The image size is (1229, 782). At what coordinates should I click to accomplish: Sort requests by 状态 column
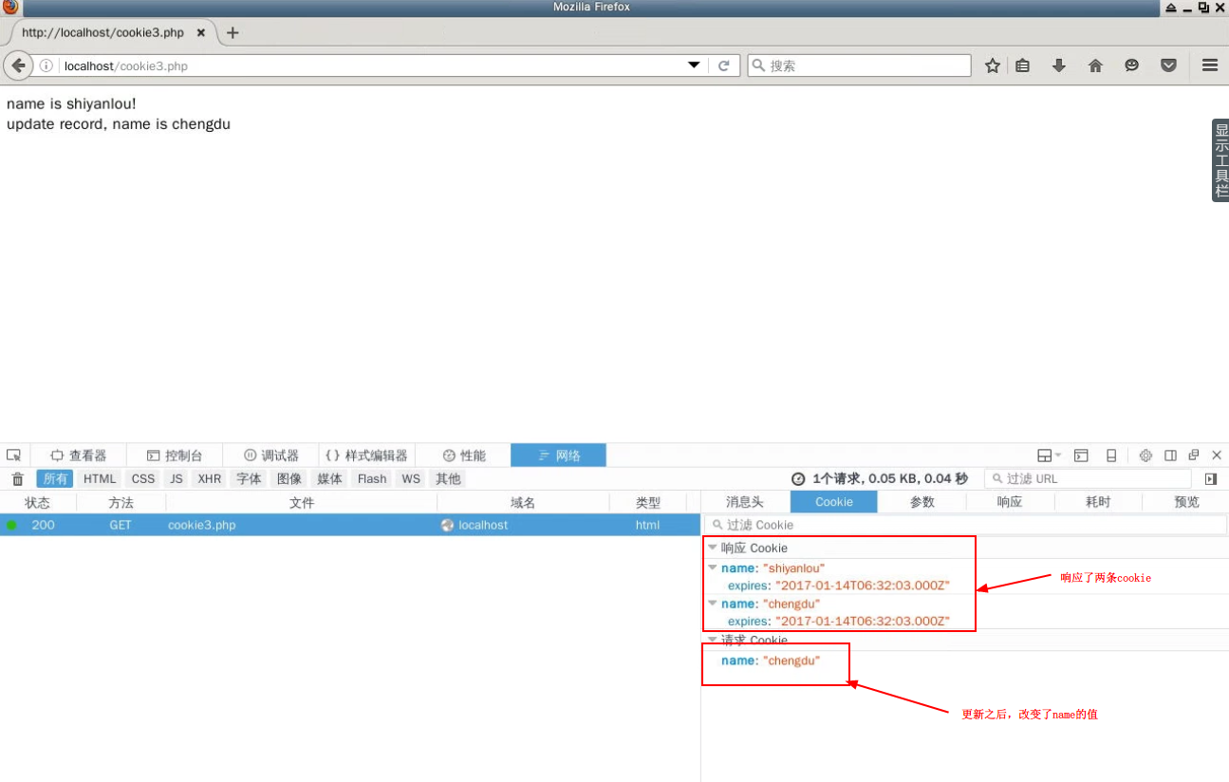37,503
